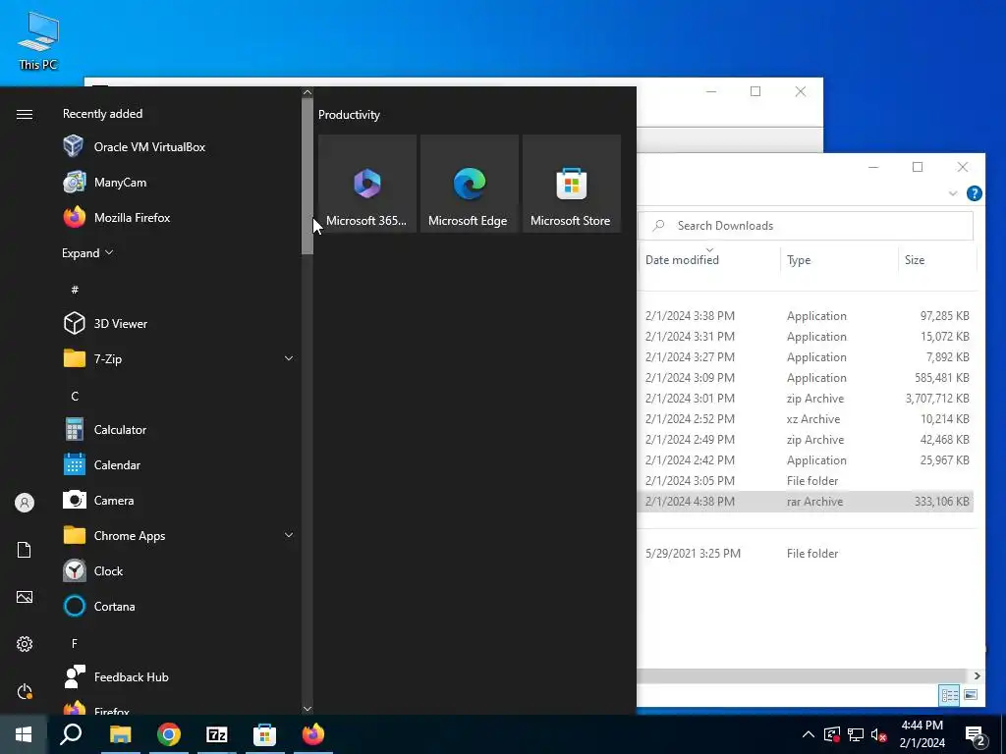The image size is (1006, 754).
Task: Open File Explorer from the taskbar
Action: pos(120,734)
